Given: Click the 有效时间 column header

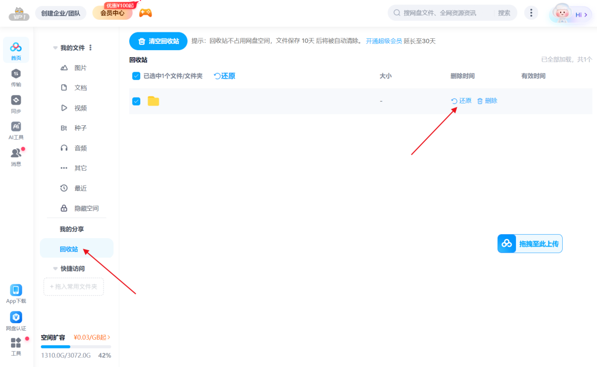Looking at the screenshot, I should tap(533, 76).
